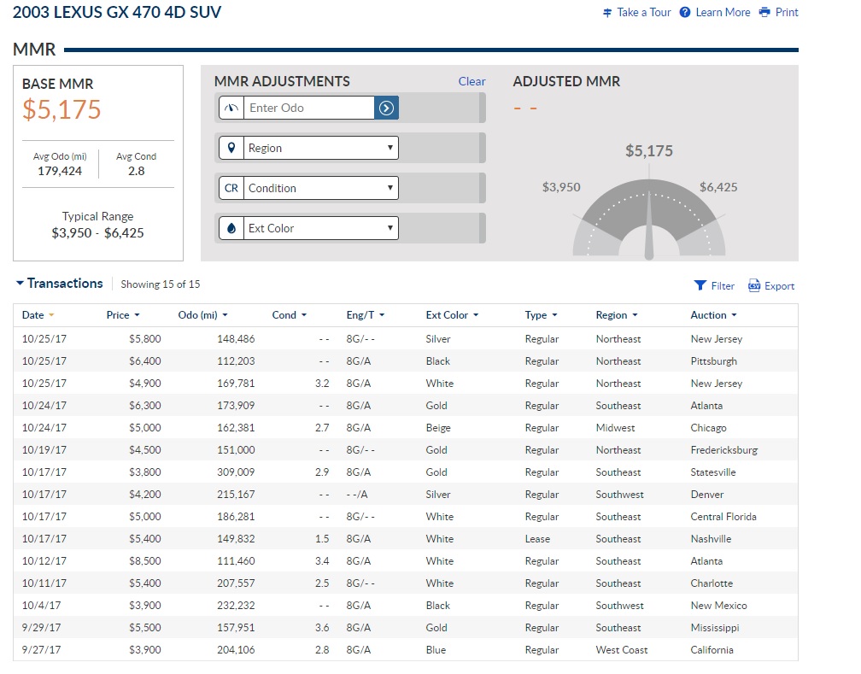Click the Blue exterior color cell
The image size is (861, 674).
point(436,650)
